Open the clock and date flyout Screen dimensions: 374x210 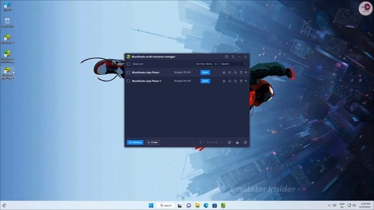(365, 205)
